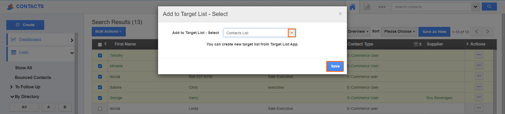Go to next page of results
505x114 pixels.
488,32
